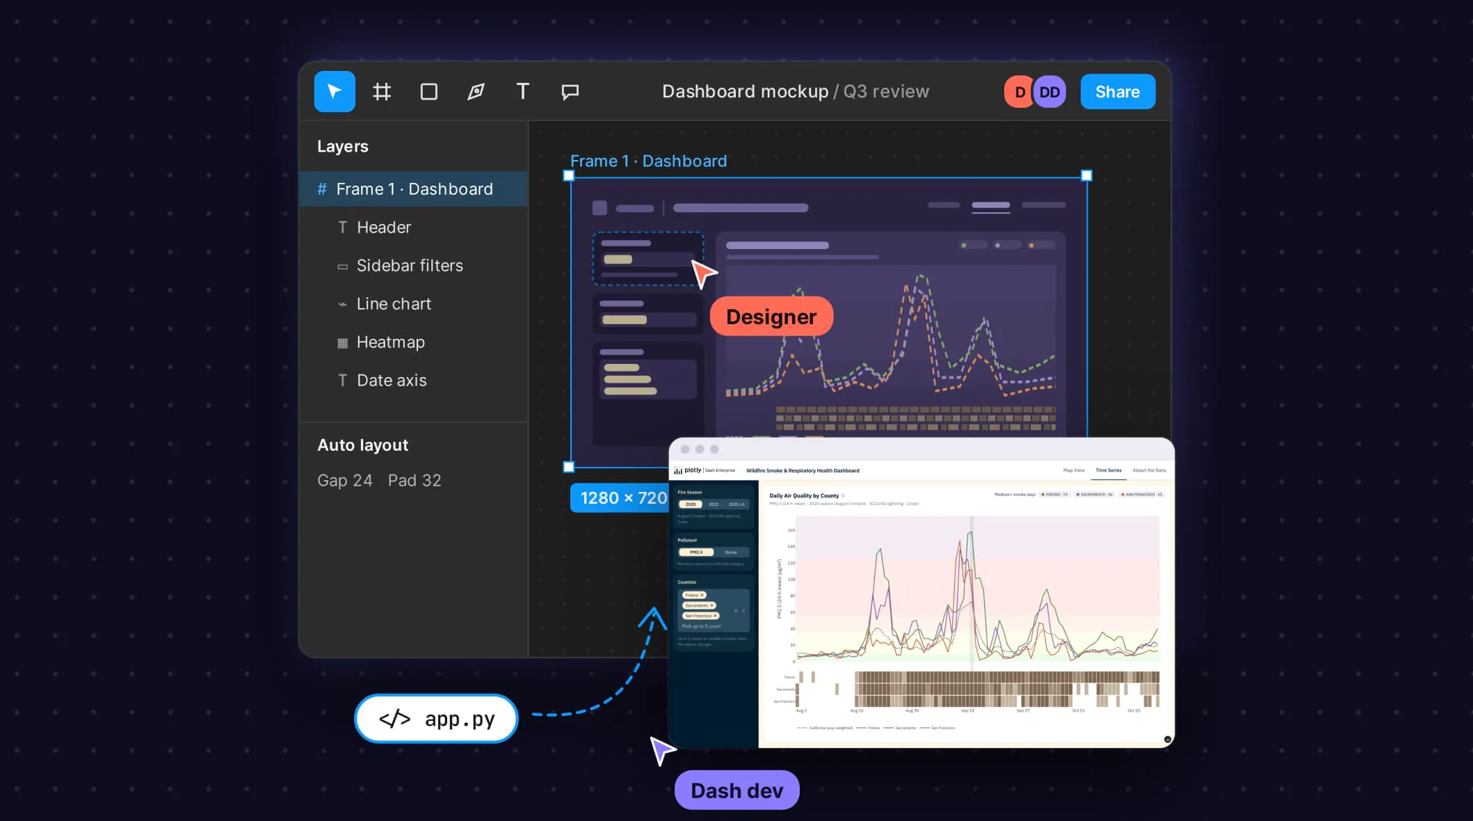The image size is (1473, 821).
Task: Select the Pen tool
Action: tap(476, 91)
